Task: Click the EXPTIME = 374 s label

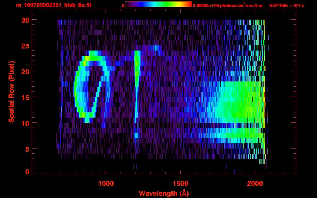Action: [x=287, y=5]
